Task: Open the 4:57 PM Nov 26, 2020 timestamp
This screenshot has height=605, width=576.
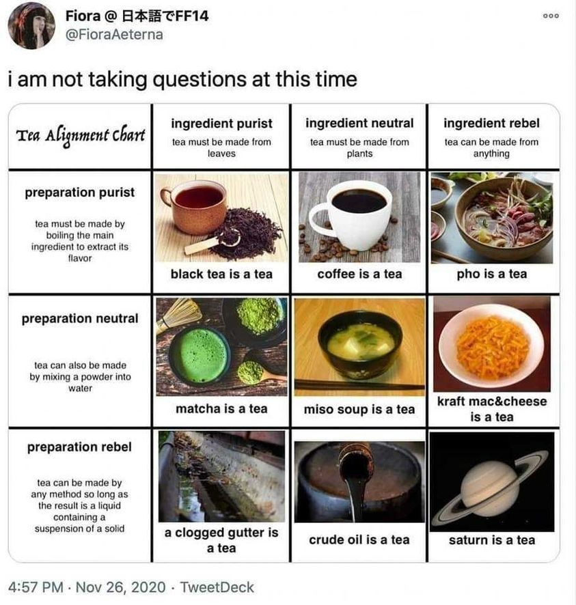Action: [87, 587]
